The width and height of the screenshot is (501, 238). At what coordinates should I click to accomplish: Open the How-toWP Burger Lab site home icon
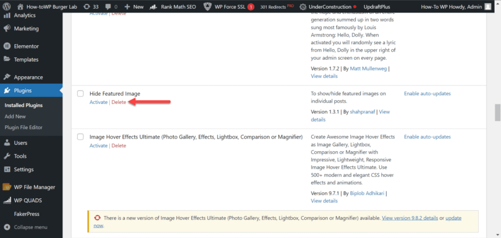[x=20, y=6]
